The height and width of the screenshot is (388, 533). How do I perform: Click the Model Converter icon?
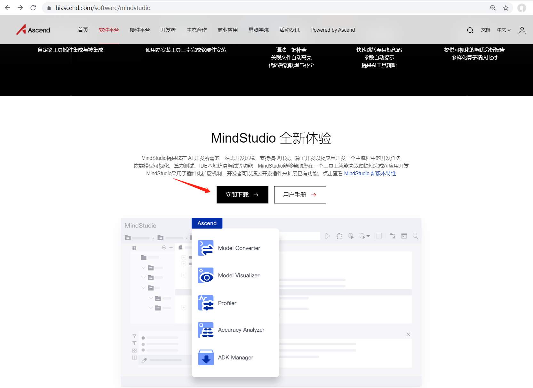click(x=206, y=248)
